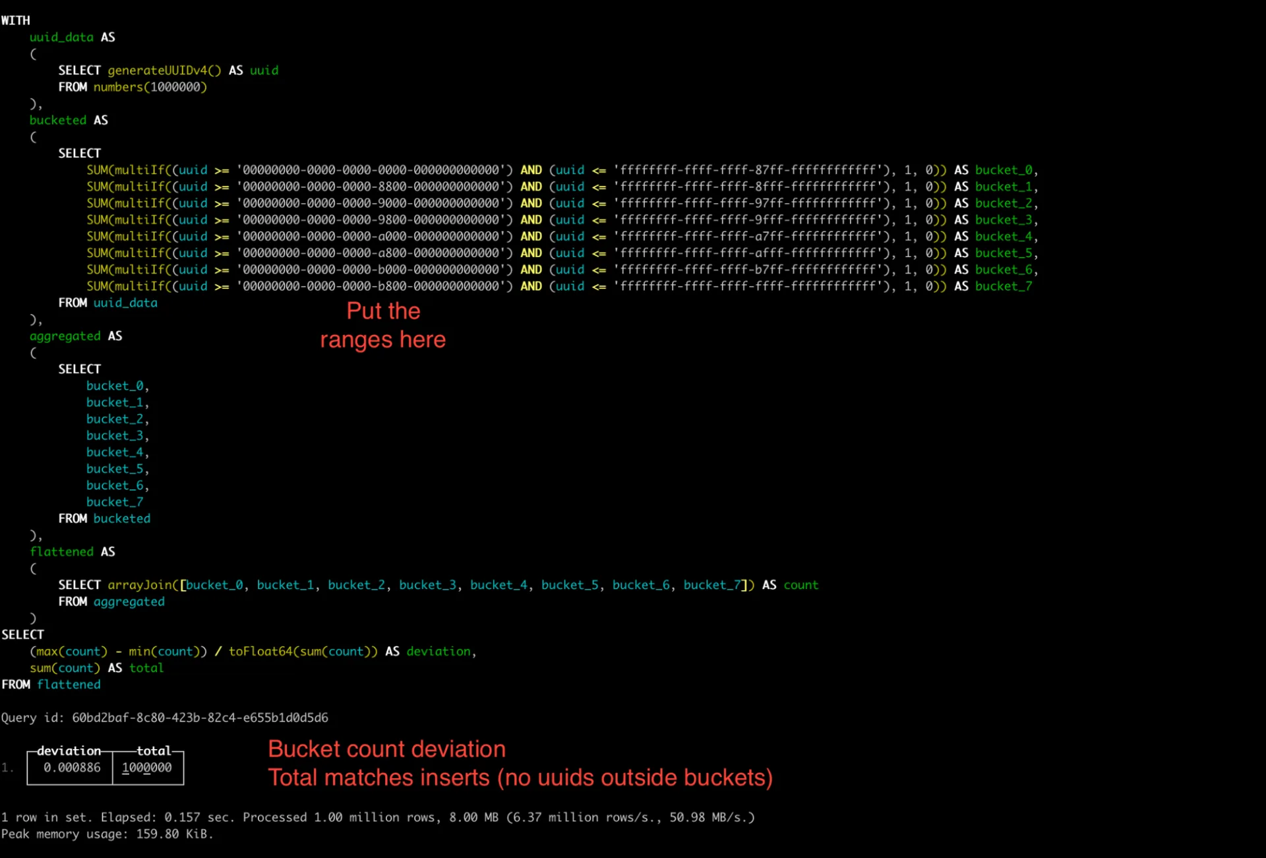The height and width of the screenshot is (858, 1266).
Task: Click FROM flattened at the query end
Action: 51,685
